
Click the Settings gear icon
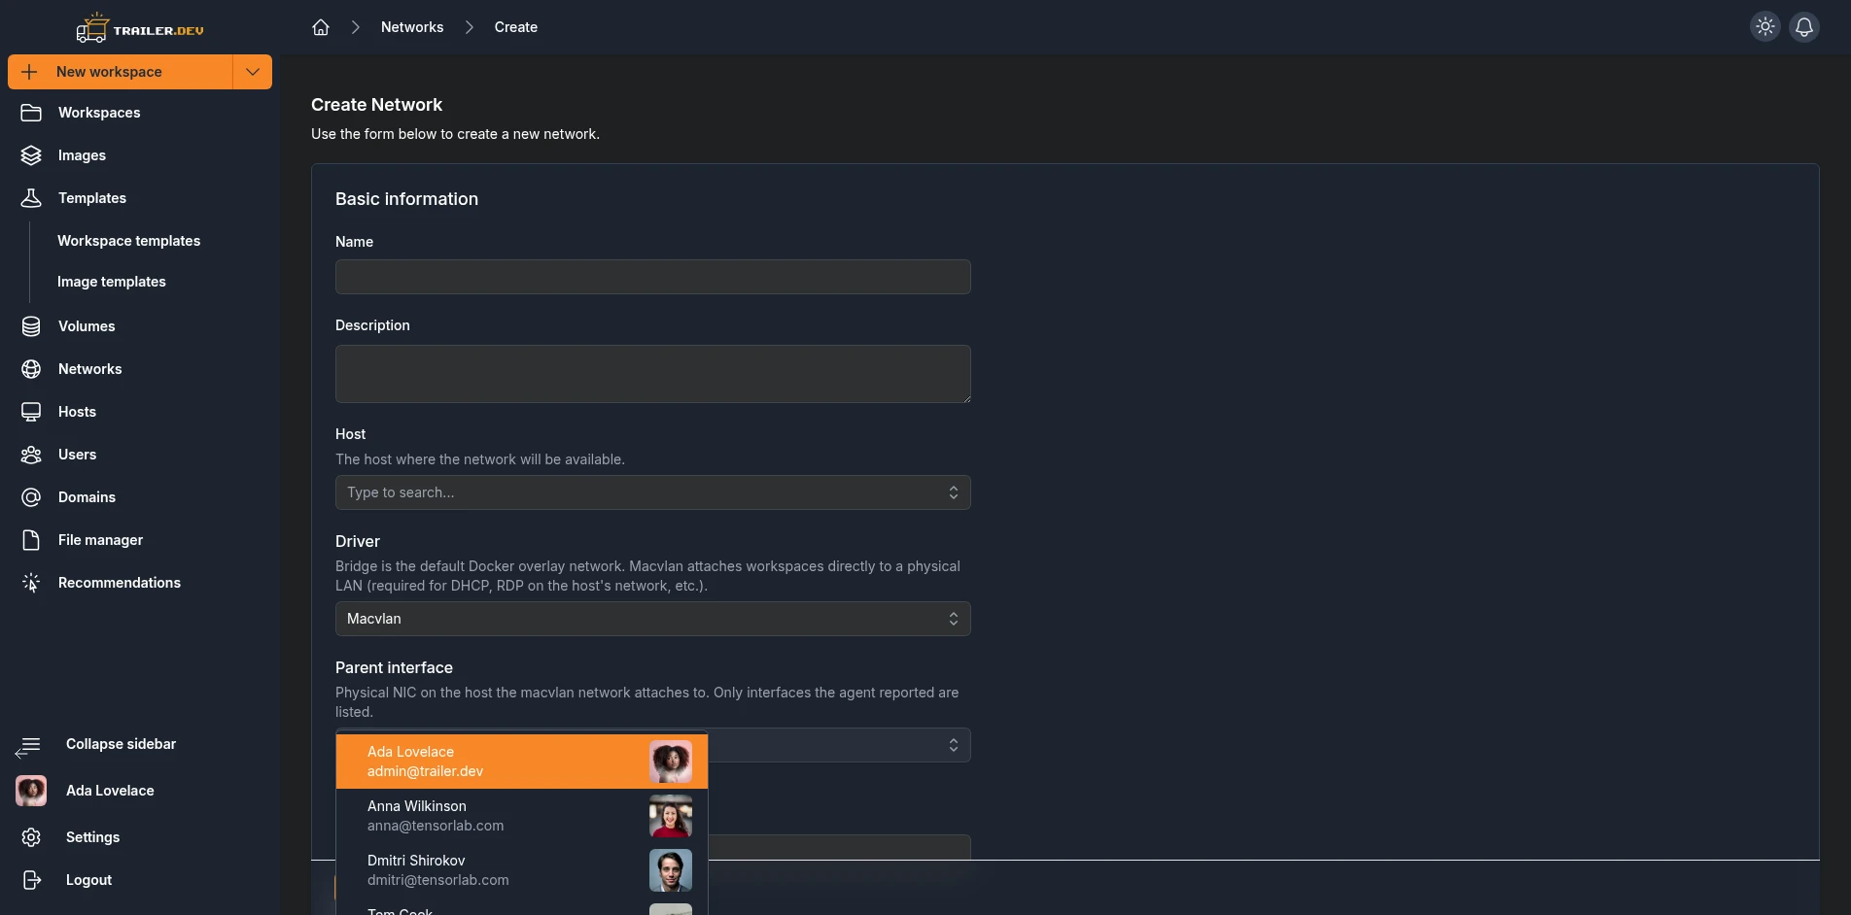pos(31,837)
